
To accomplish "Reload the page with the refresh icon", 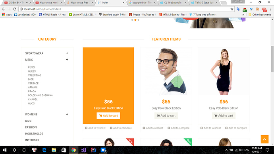I will coord(15,9).
